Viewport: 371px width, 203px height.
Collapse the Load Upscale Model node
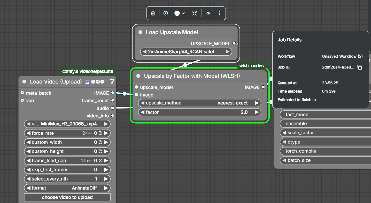coord(140,32)
